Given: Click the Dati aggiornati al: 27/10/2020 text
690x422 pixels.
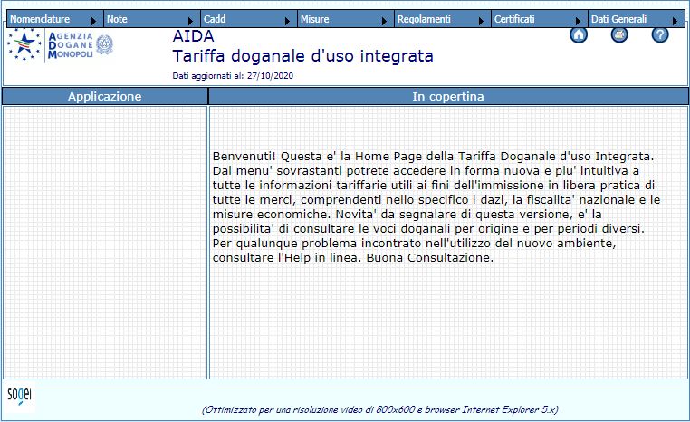Looking at the screenshot, I should click(x=233, y=76).
